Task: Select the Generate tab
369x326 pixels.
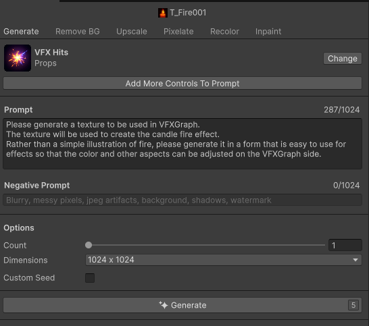Action: 21,32
